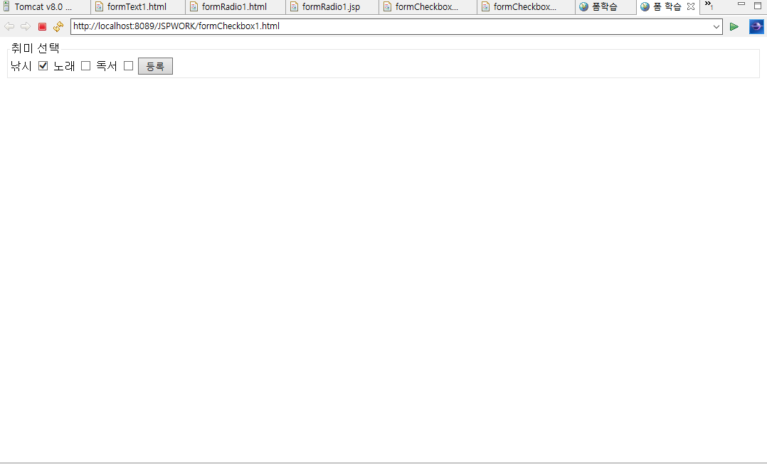Image resolution: width=767 pixels, height=464 pixels.
Task: Click the green Go arrow
Action: coord(734,27)
